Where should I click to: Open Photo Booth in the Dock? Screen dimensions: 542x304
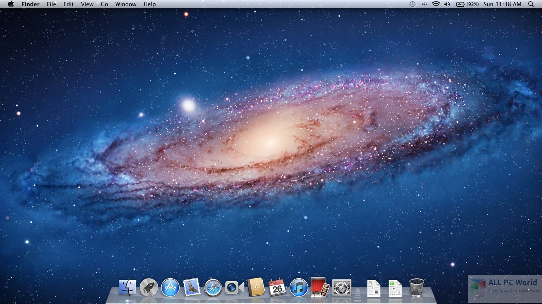(320, 287)
